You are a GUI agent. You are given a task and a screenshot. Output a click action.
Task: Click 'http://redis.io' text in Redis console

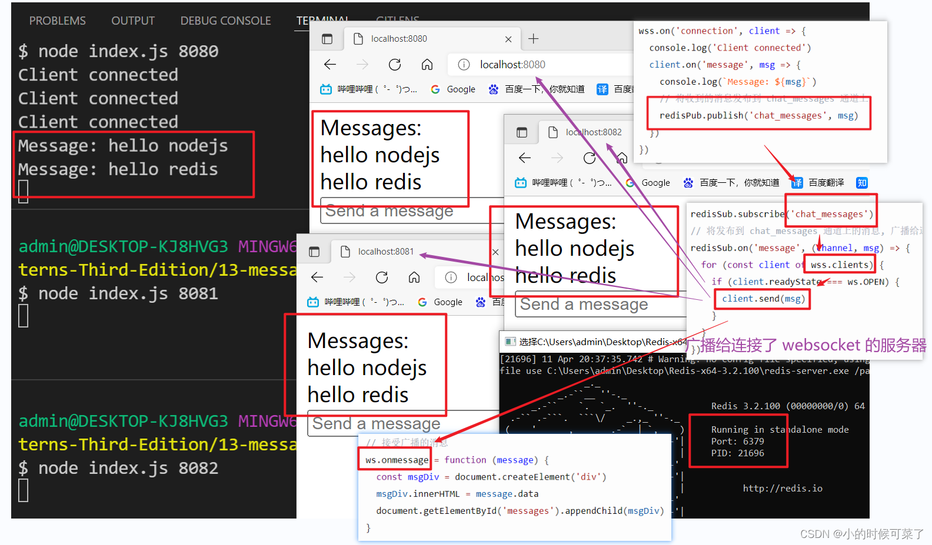(783, 488)
